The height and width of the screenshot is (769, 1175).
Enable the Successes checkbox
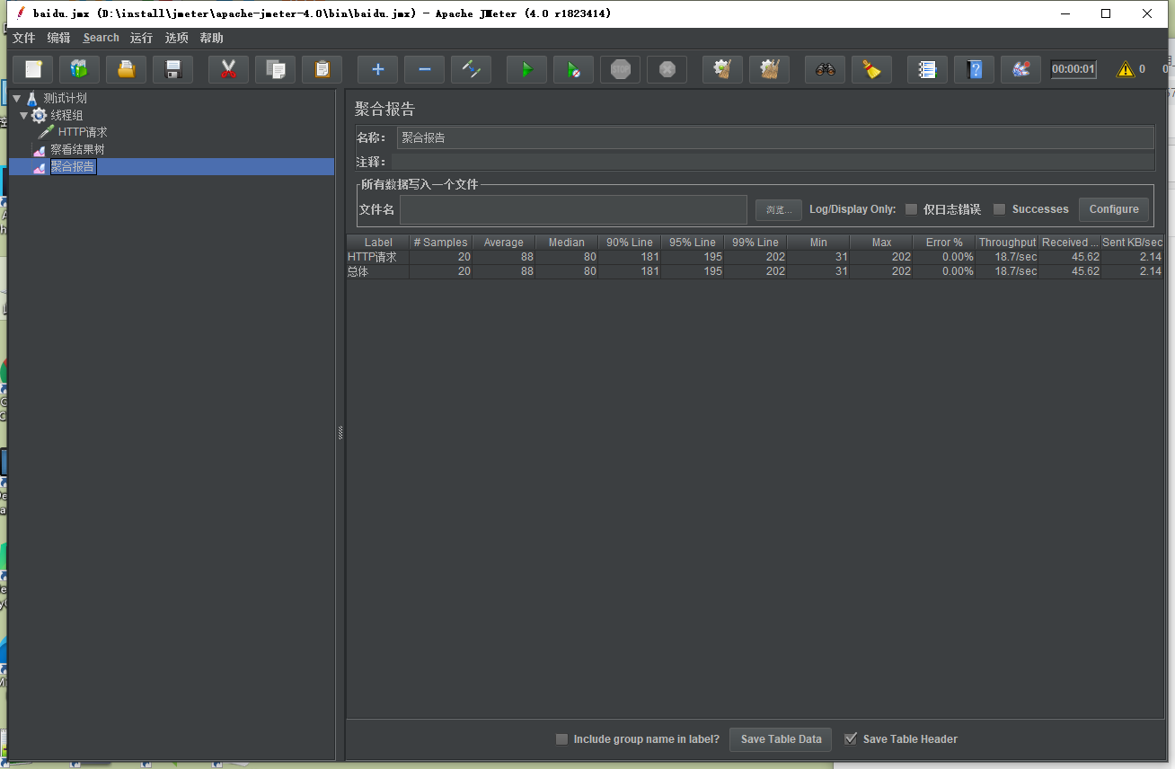click(999, 209)
